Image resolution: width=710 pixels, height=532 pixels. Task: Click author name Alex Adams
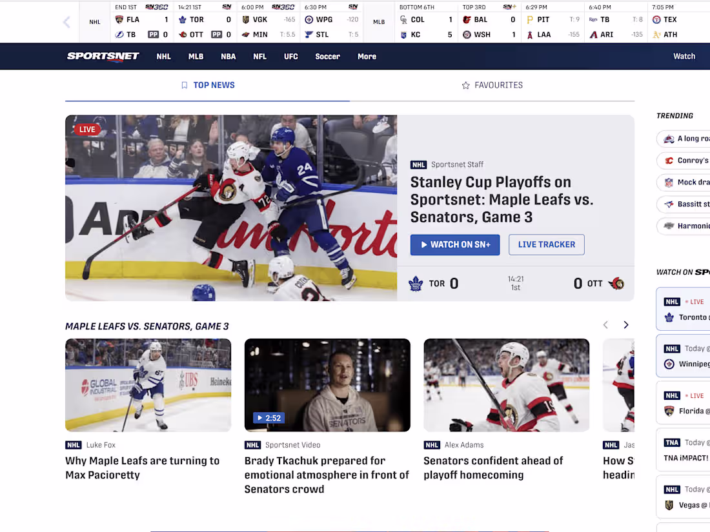click(x=464, y=445)
